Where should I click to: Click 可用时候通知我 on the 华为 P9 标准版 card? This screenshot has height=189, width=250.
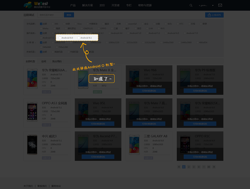[x=200, y=91]
